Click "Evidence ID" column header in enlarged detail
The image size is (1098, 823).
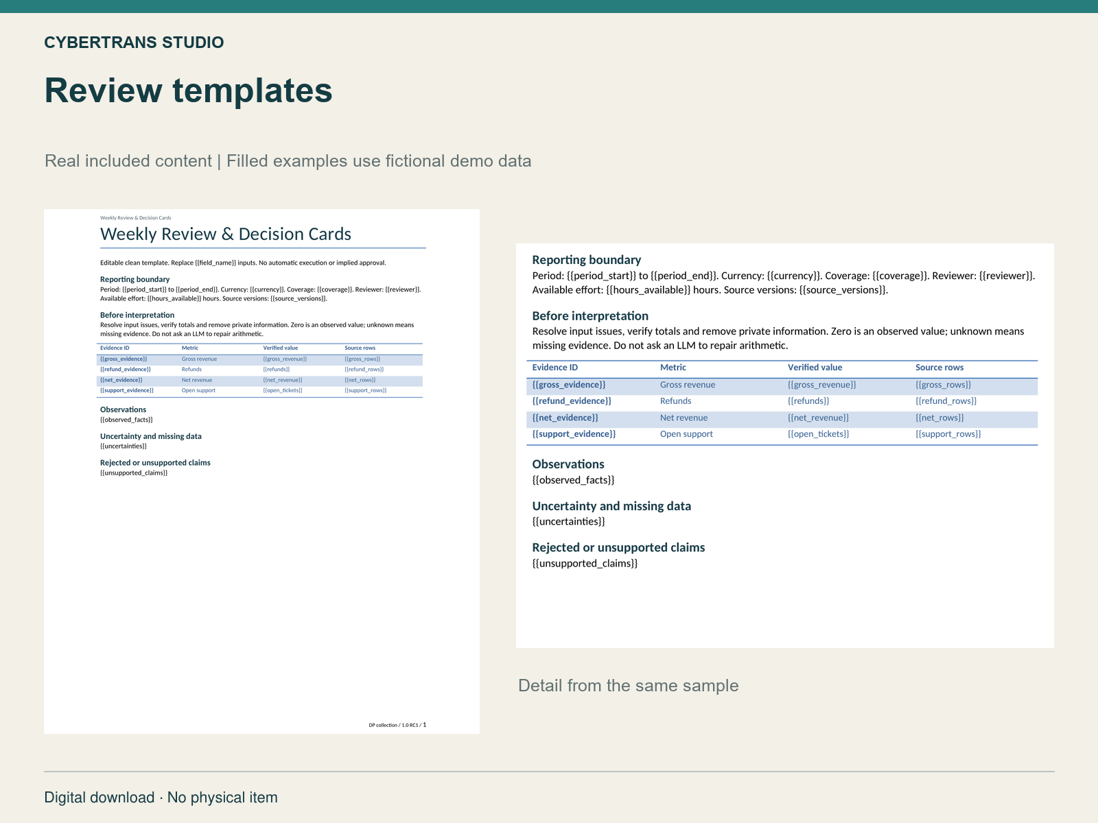555,368
